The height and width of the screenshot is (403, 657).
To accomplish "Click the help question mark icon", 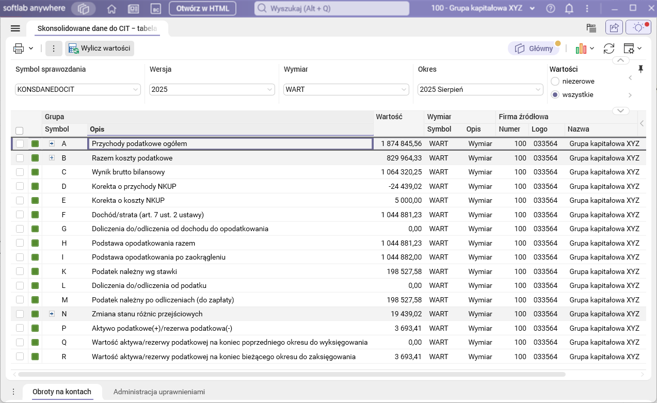I will [x=551, y=9].
